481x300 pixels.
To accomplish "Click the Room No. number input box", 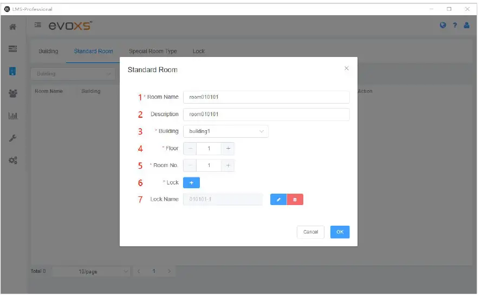I will pyautogui.click(x=209, y=165).
